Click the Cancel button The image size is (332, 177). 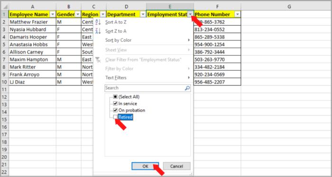(177, 166)
